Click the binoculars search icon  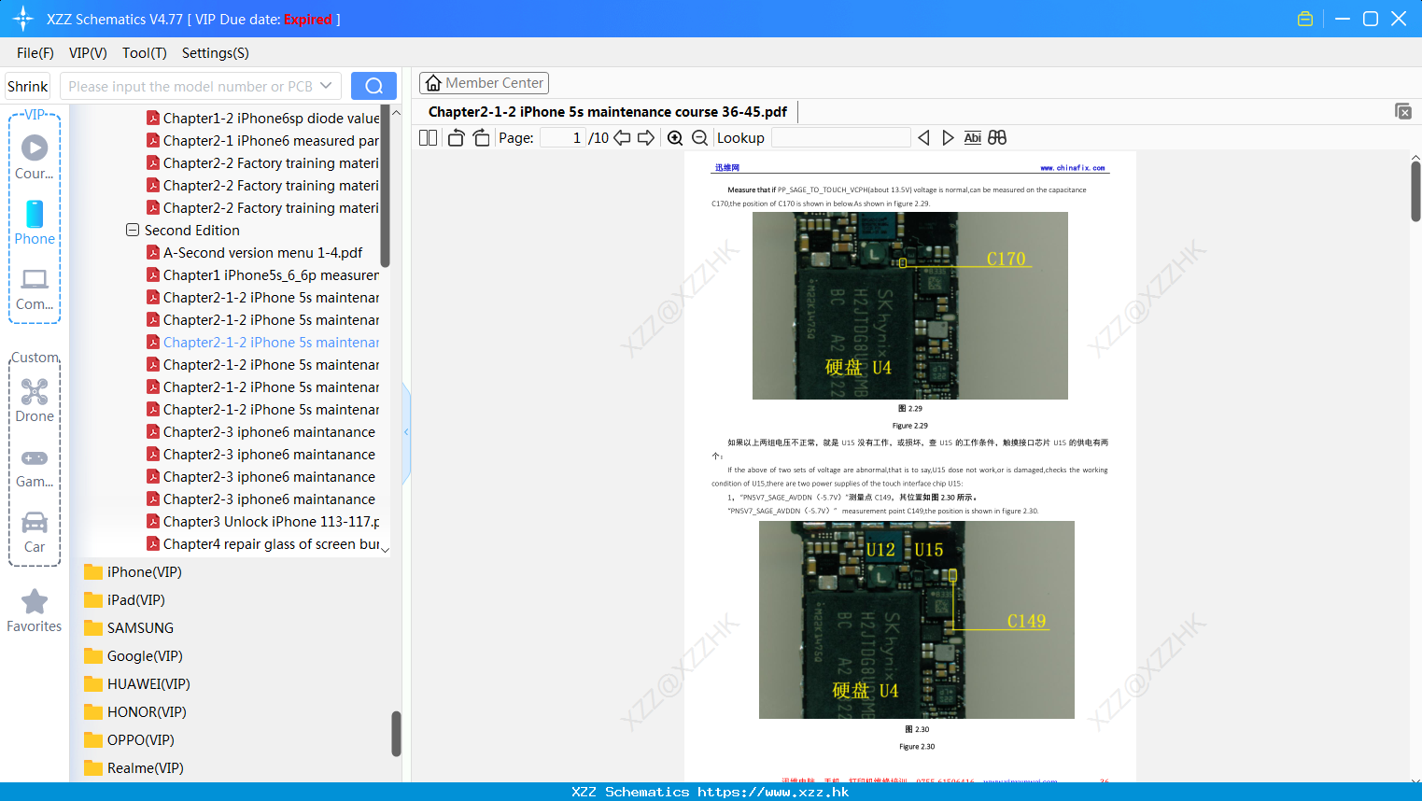click(997, 138)
